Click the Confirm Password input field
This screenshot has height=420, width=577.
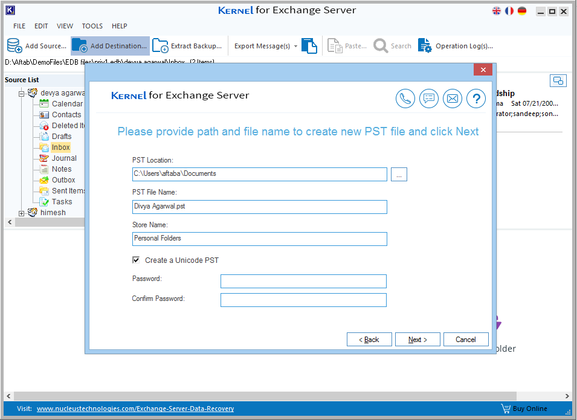coord(303,300)
